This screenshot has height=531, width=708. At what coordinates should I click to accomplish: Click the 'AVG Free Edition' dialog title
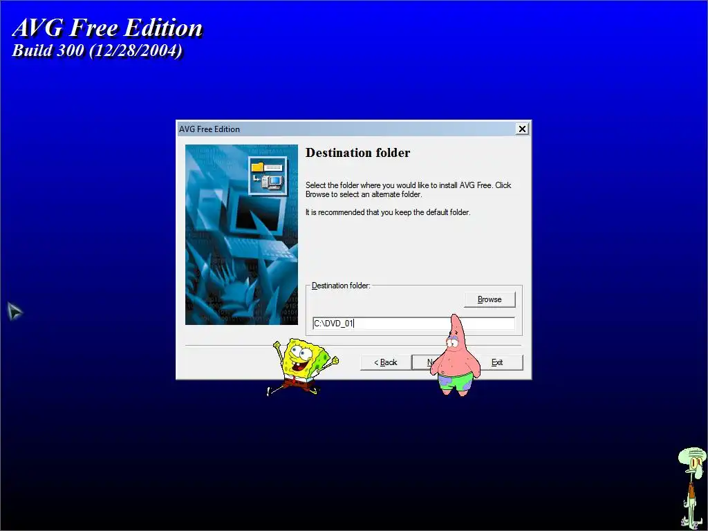pos(209,129)
